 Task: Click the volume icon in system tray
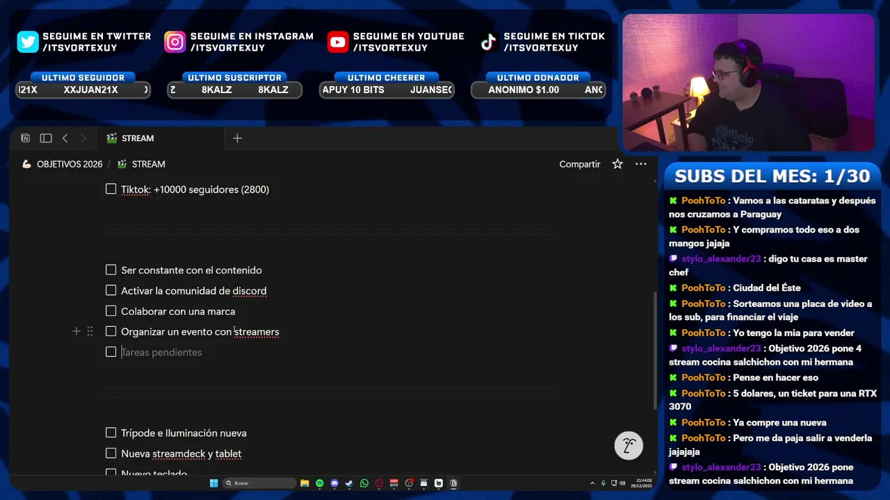click(x=622, y=483)
